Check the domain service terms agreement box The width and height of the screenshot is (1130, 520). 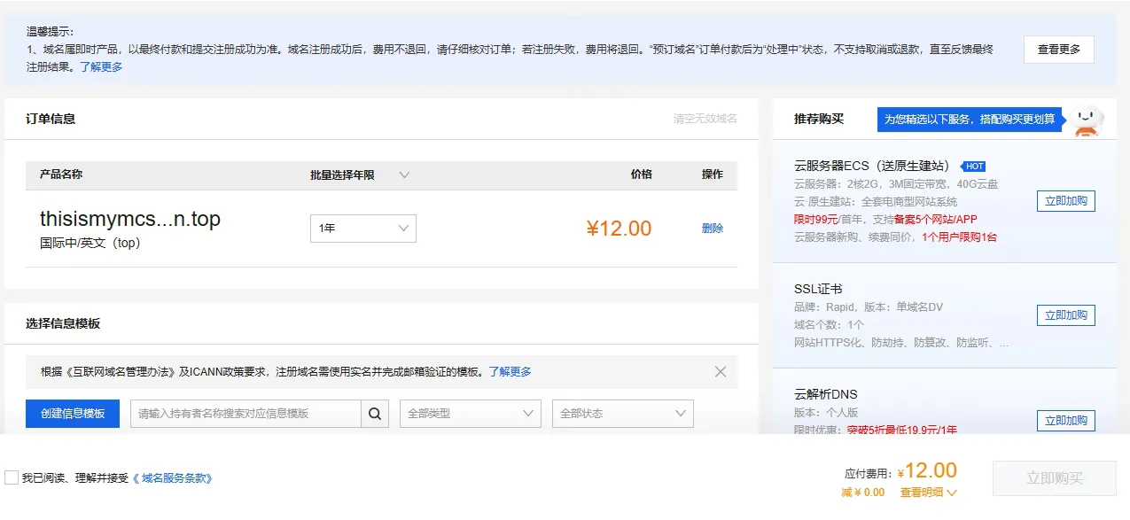pos(12,478)
